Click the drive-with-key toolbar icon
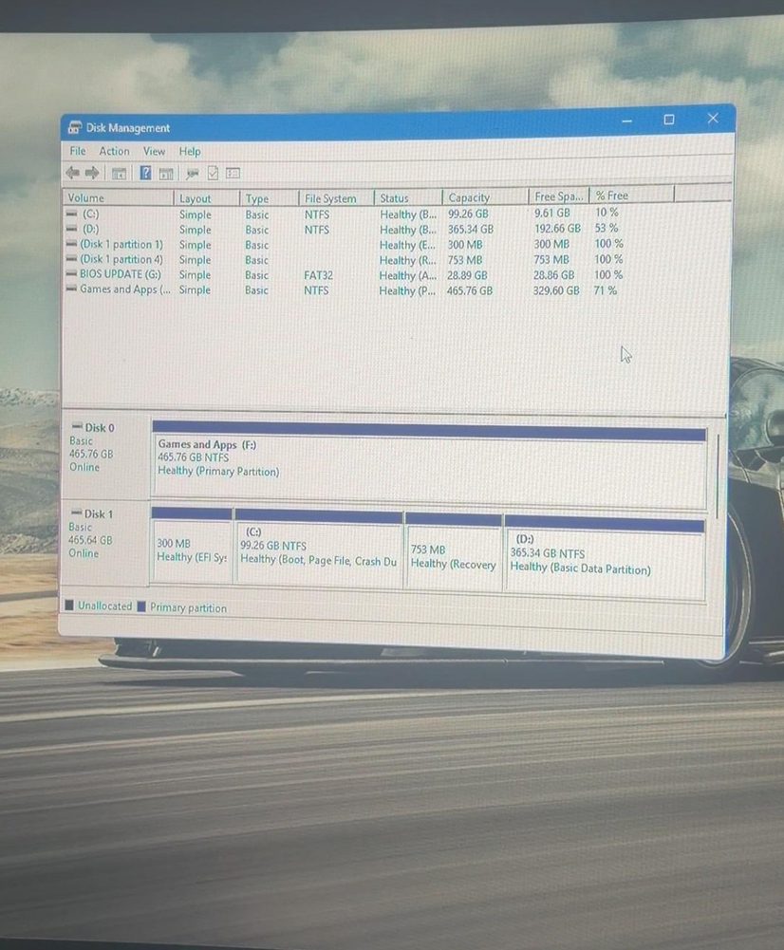 (192, 174)
